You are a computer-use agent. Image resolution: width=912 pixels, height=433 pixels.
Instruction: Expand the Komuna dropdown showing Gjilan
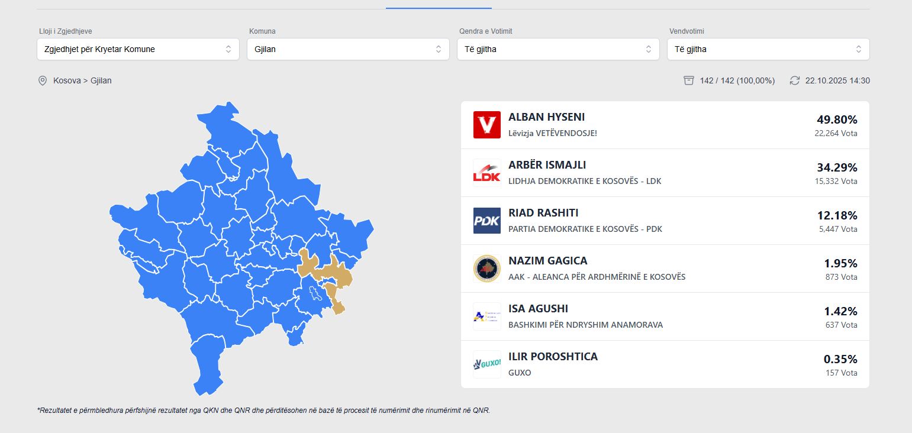coord(348,49)
